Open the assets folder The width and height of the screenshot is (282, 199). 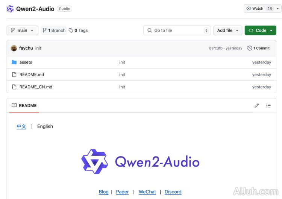tap(26, 62)
